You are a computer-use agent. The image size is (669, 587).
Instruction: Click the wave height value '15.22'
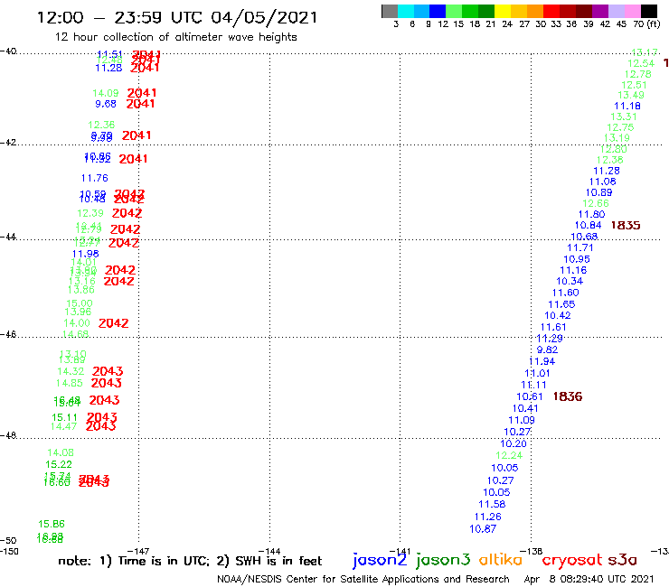tap(59, 464)
